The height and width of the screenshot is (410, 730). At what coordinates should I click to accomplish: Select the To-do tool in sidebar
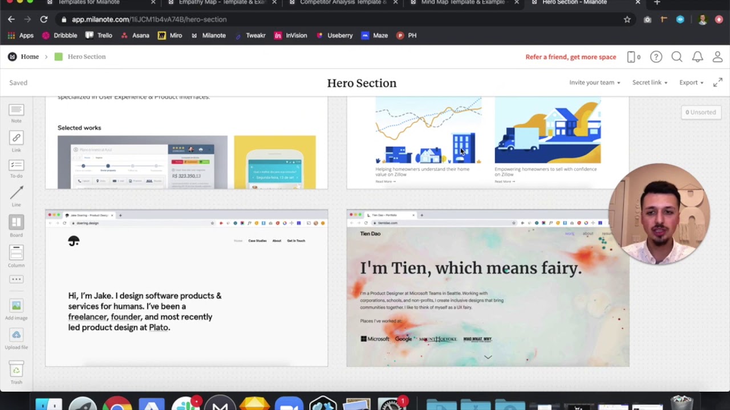[x=16, y=169]
